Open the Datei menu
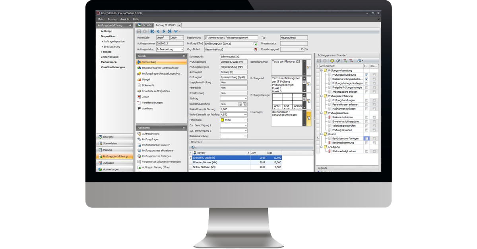The width and height of the screenshot is (477, 249). pos(101,19)
